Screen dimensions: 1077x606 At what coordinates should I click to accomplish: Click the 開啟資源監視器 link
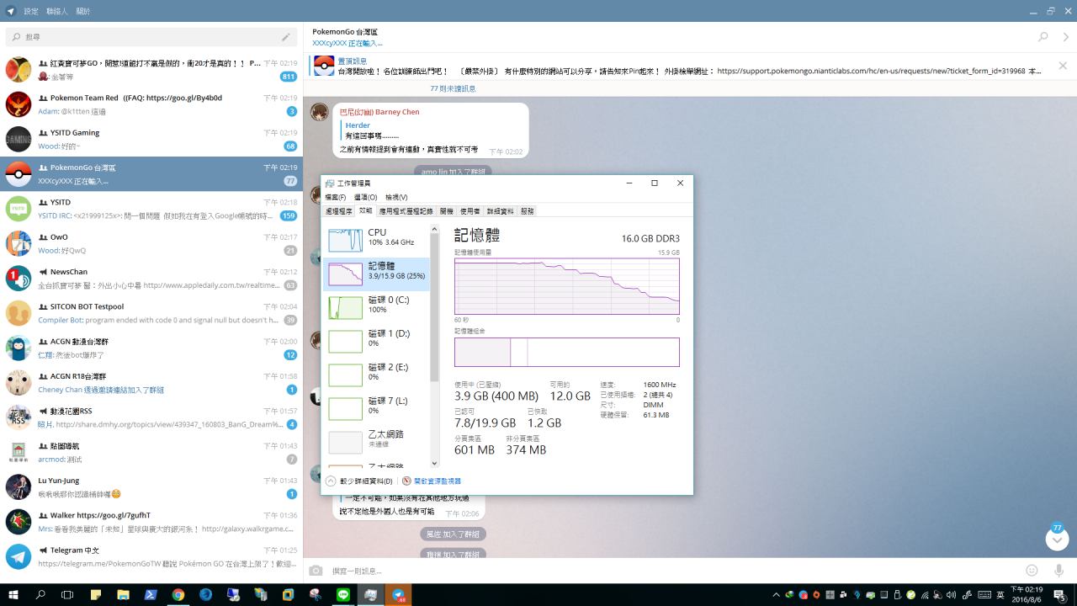[x=431, y=481]
